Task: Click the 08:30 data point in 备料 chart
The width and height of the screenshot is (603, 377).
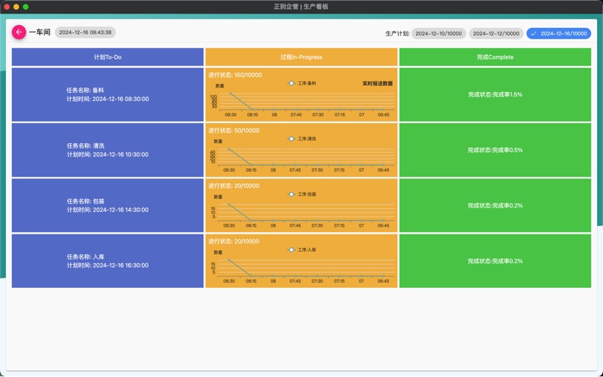Action: coord(230,93)
